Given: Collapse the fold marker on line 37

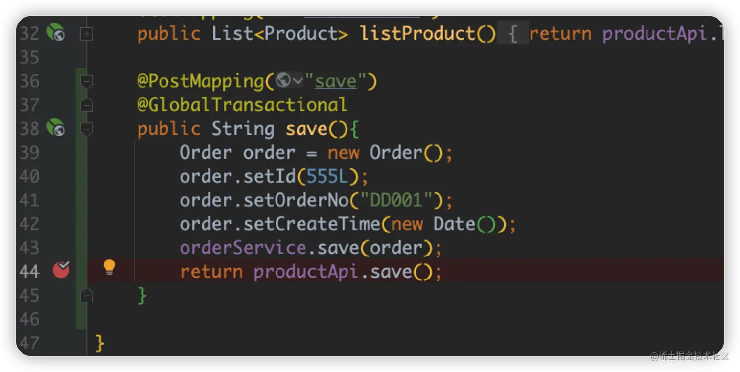Looking at the screenshot, I should pyautogui.click(x=87, y=105).
